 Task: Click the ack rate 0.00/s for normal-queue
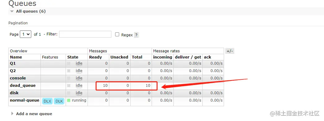(217, 100)
